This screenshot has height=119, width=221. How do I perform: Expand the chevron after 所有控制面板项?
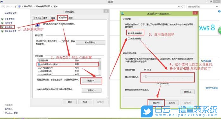coord(52,6)
